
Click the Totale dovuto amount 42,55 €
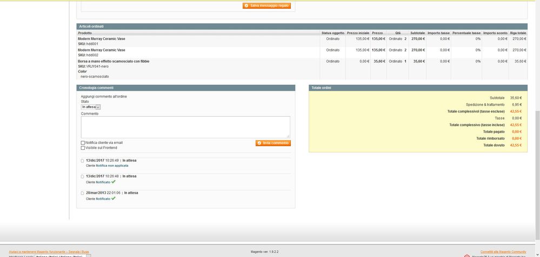(x=516, y=146)
